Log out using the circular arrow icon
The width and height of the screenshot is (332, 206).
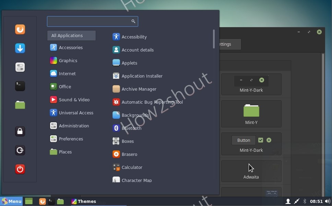point(20,150)
